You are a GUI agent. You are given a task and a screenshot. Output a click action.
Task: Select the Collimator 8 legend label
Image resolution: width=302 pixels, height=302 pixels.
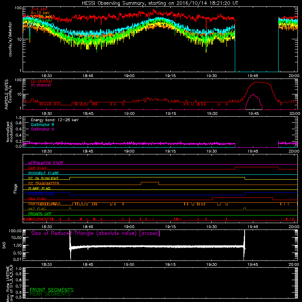point(42,125)
